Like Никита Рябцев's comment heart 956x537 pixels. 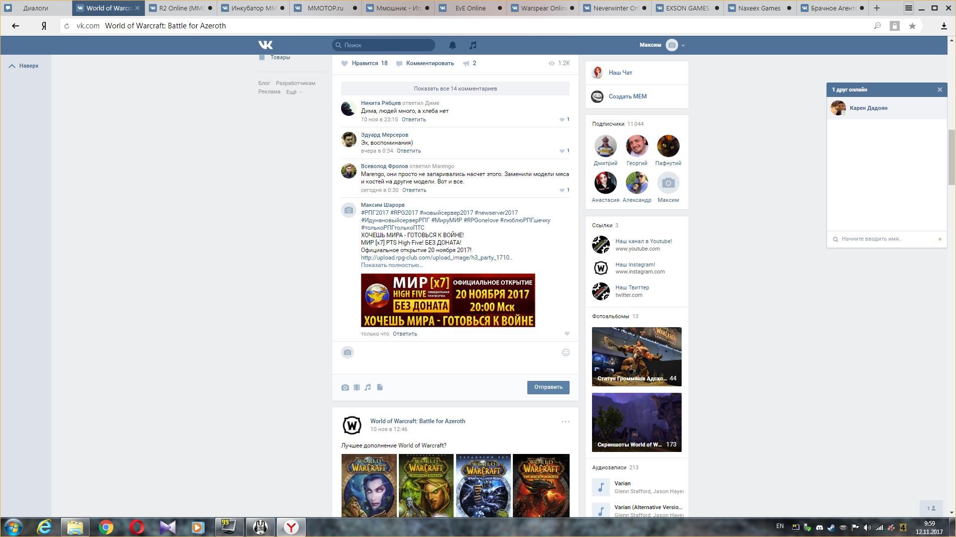click(562, 120)
